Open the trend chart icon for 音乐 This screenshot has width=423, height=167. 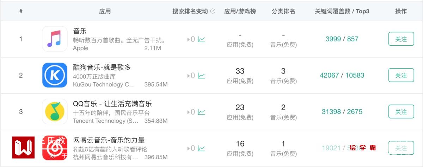[201, 39]
